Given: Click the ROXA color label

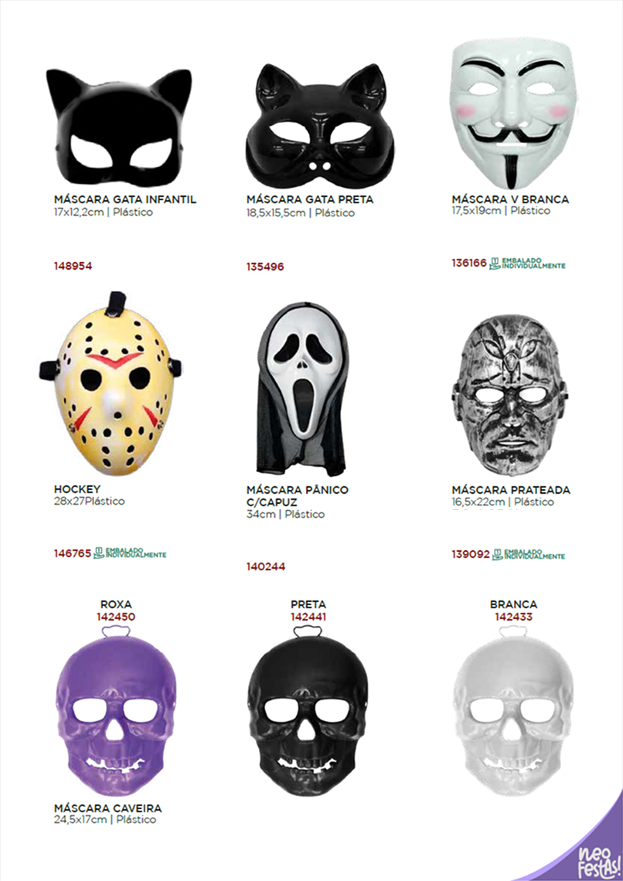Looking at the screenshot, I should (116, 604).
